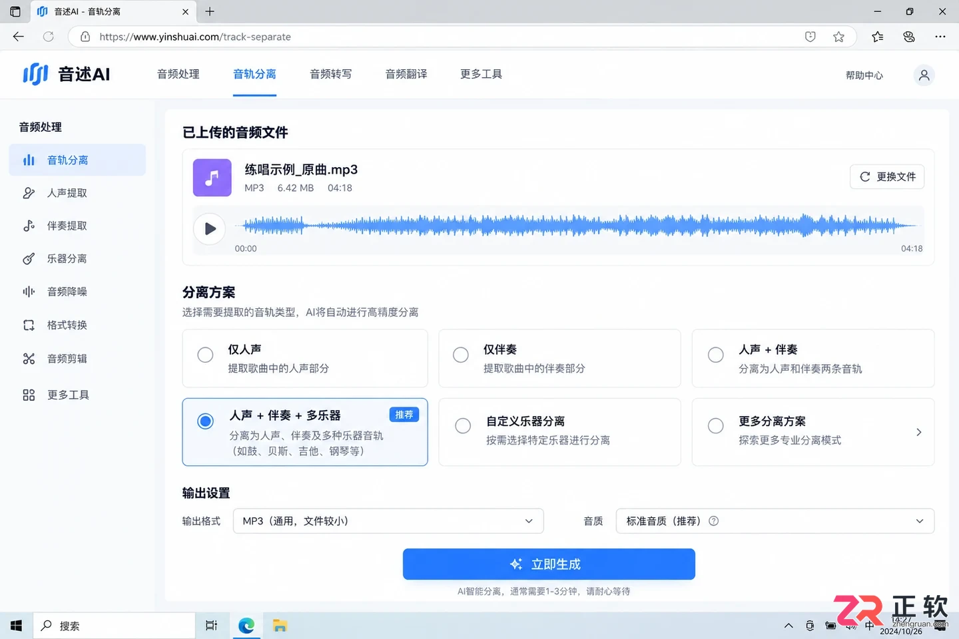Click the 音频降噪 waveform icon
This screenshot has height=639, width=959.
(x=29, y=292)
